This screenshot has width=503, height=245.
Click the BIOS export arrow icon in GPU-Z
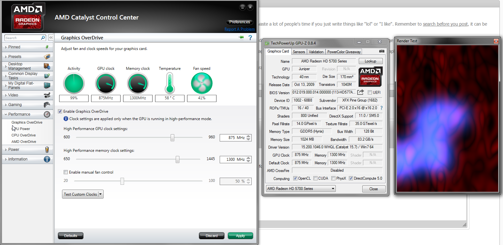pyautogui.click(x=360, y=92)
